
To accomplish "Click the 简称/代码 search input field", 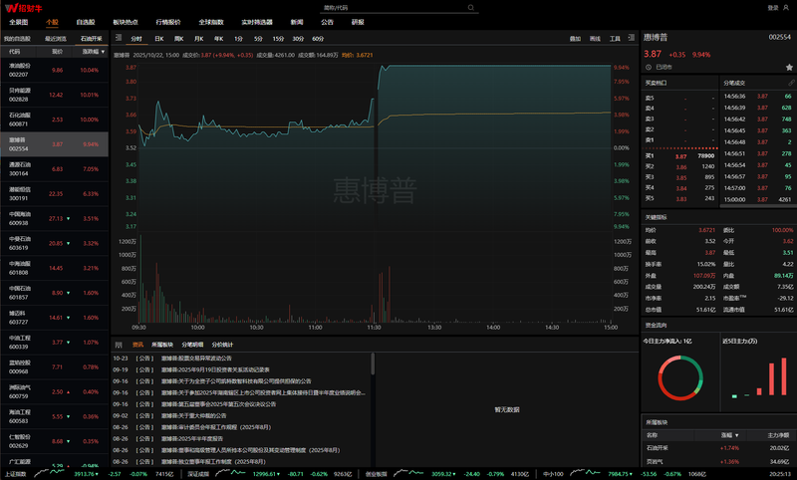I will [x=398, y=7].
